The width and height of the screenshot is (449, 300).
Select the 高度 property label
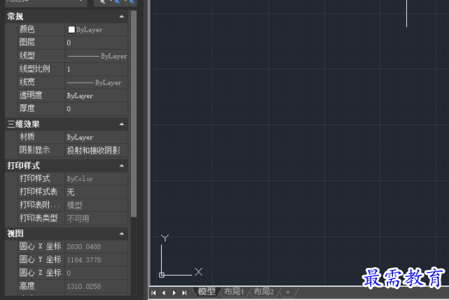point(27,286)
